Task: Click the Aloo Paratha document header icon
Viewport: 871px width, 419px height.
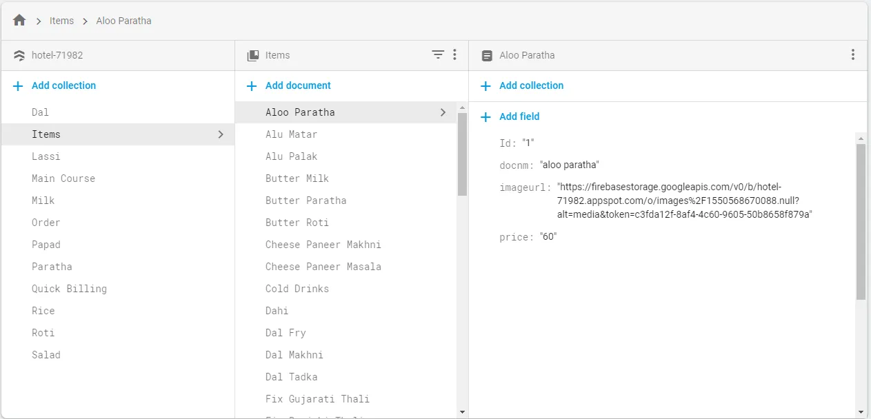Action: (487, 55)
